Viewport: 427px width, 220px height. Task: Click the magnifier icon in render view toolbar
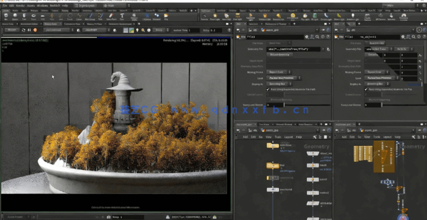pyautogui.click(x=143, y=30)
